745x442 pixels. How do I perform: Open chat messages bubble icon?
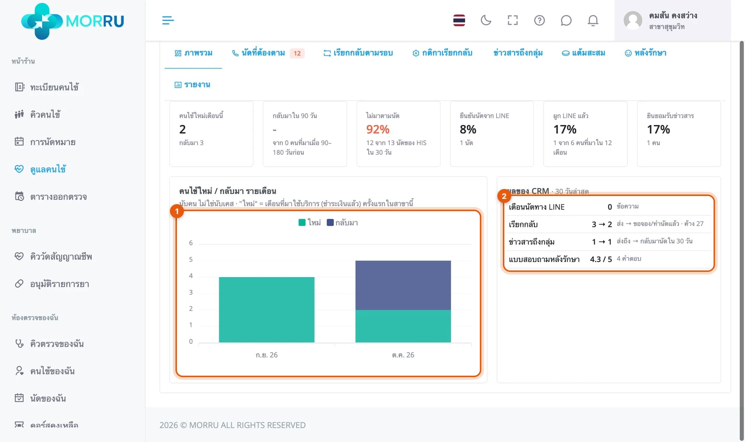tap(566, 20)
